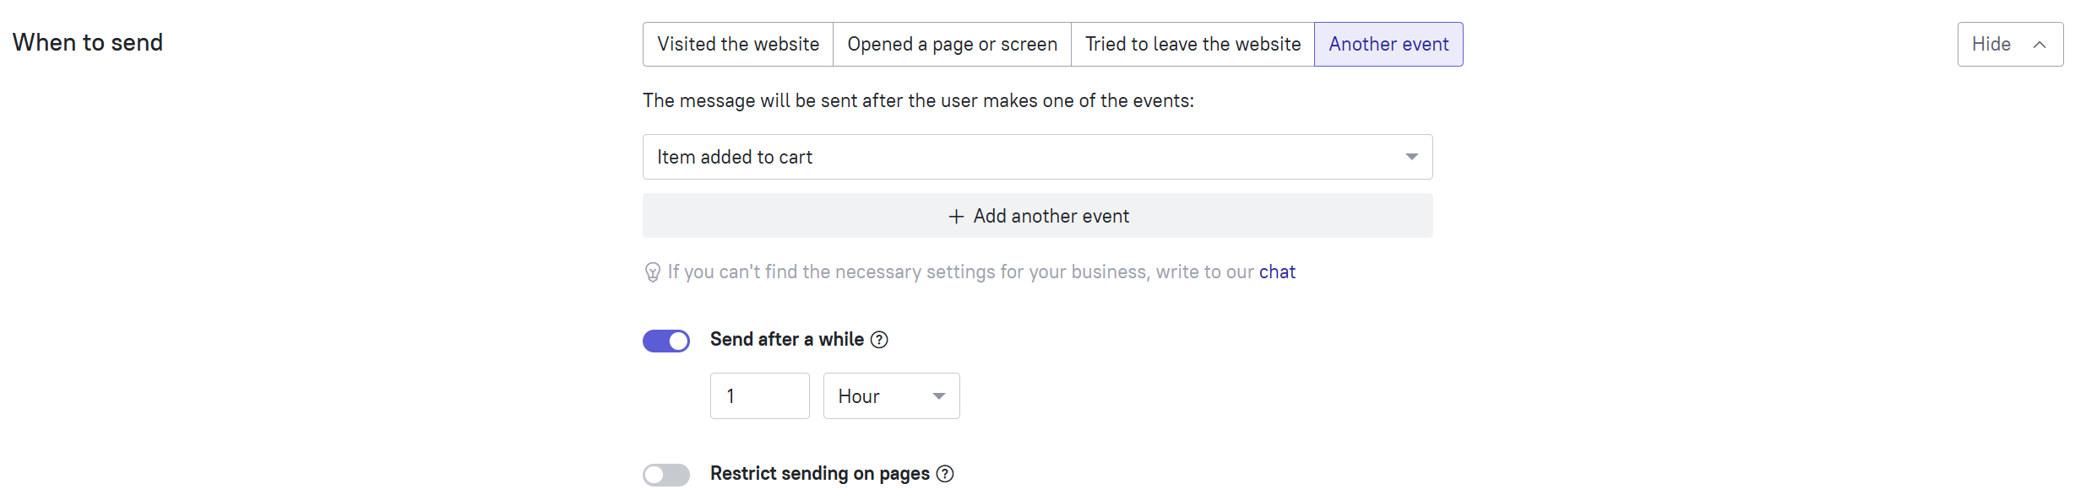The height and width of the screenshot is (500, 2086).
Task: Click the delay number input field
Action: tap(759, 396)
